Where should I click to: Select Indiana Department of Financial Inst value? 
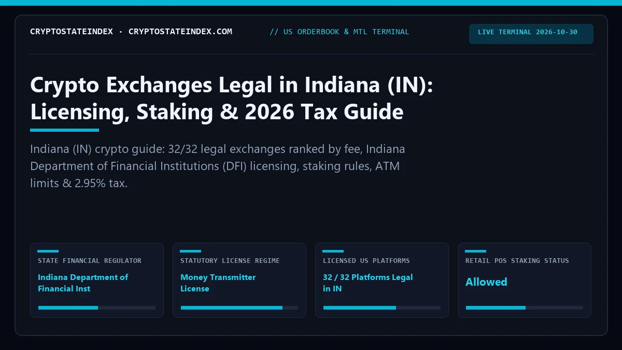pyautogui.click(x=83, y=283)
